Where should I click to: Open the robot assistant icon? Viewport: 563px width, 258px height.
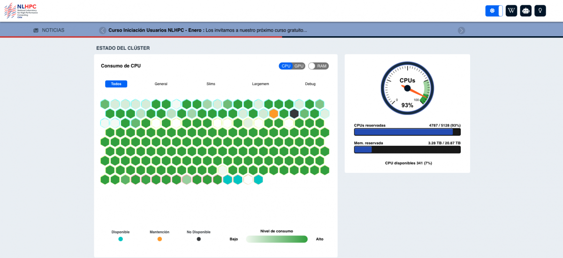525,11
